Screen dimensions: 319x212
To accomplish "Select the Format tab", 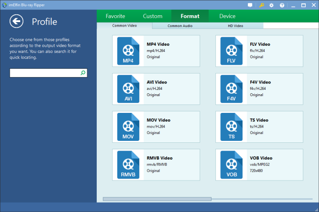I will pyautogui.click(x=190, y=16).
